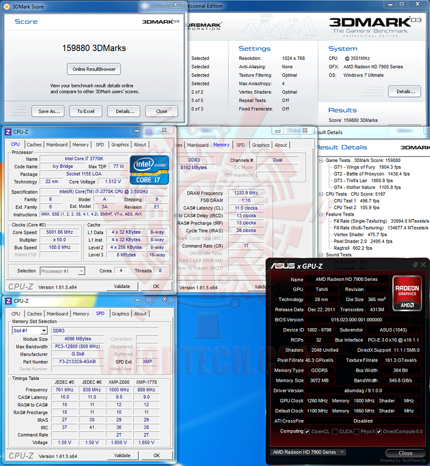
Task: Select GT1 - Wings of Fury result row
Action: pyautogui.click(x=367, y=167)
